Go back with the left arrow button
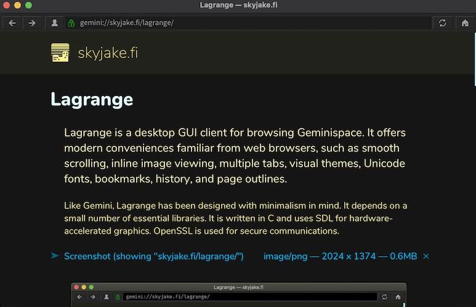 [12, 23]
